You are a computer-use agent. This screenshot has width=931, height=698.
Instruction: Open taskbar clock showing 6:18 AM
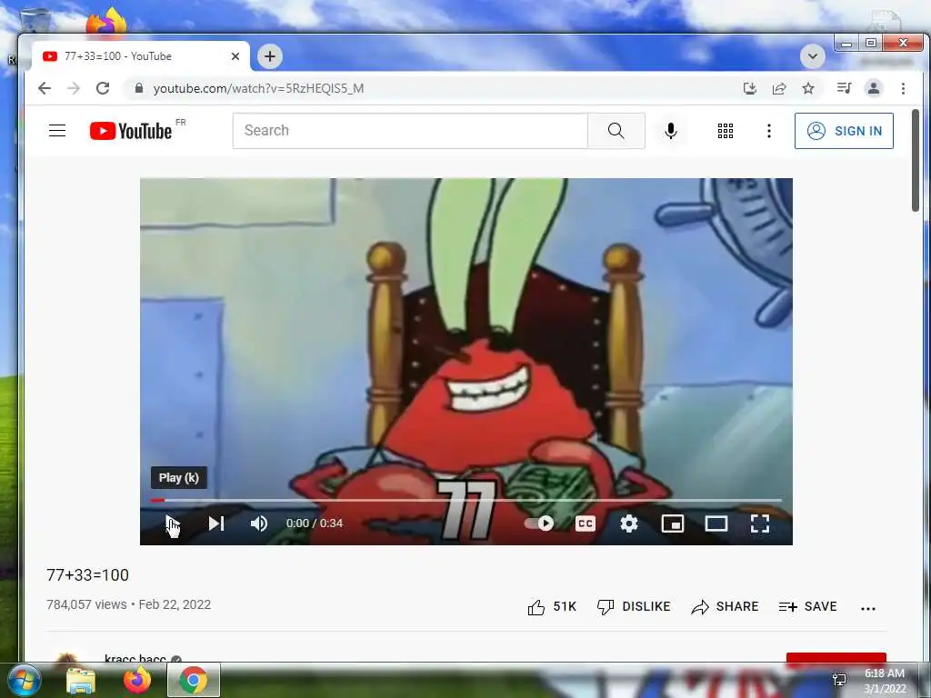click(885, 681)
